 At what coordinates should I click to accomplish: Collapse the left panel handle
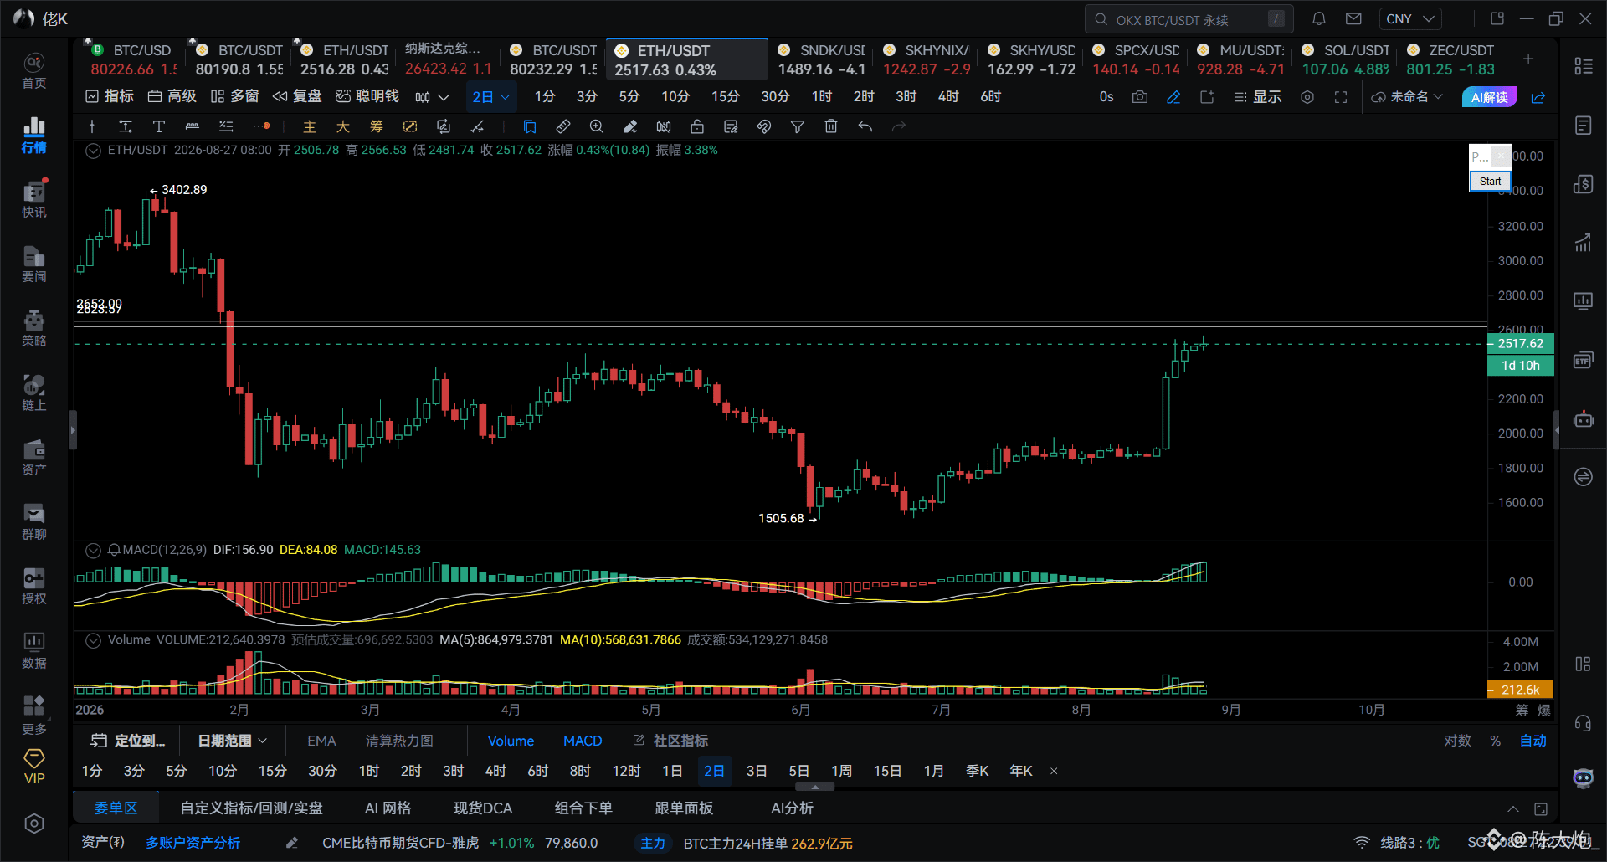73,430
